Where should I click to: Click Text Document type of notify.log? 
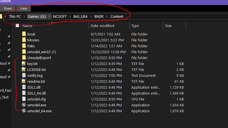pyautogui.click(x=143, y=76)
